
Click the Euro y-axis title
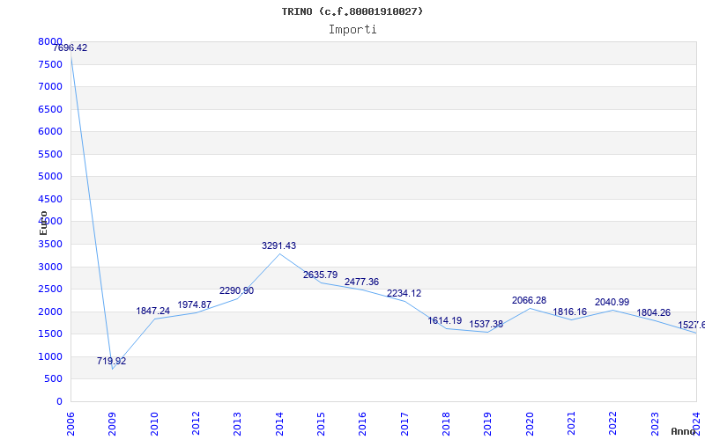click(43, 223)
